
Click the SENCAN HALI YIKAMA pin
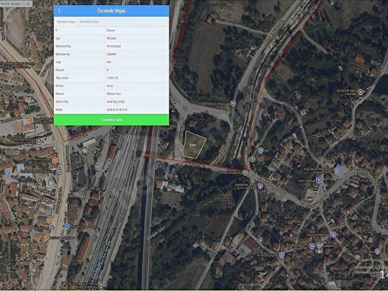coord(360,92)
